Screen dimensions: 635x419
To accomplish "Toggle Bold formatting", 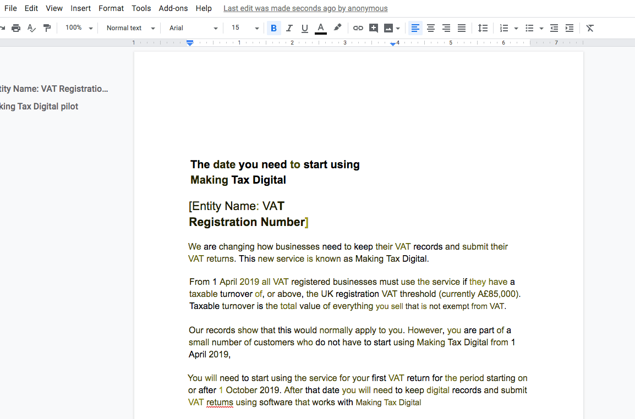I will point(274,28).
